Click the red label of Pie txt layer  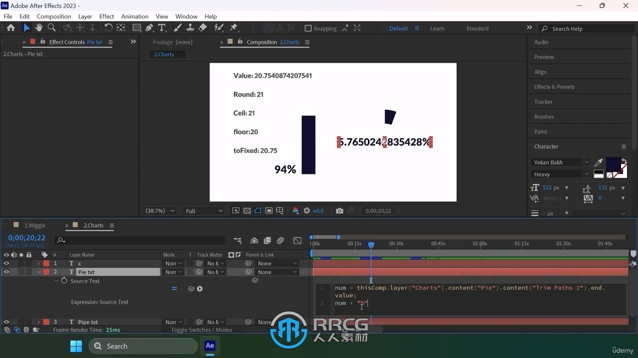tap(46, 272)
